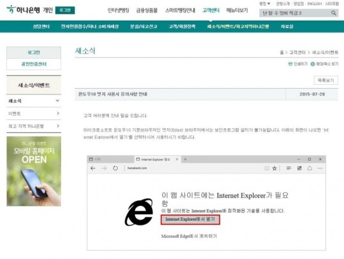Minimize the pictured Edge window

299,159
